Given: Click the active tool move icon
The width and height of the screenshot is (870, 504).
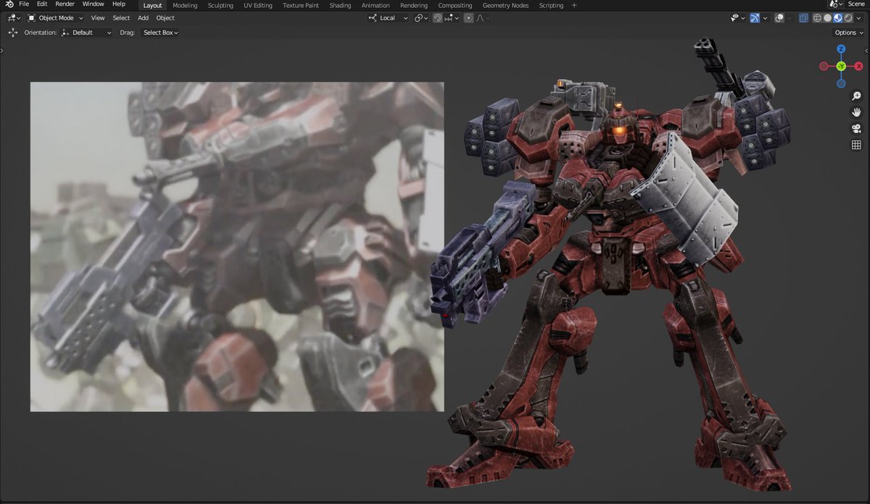Looking at the screenshot, I should pyautogui.click(x=12, y=33).
